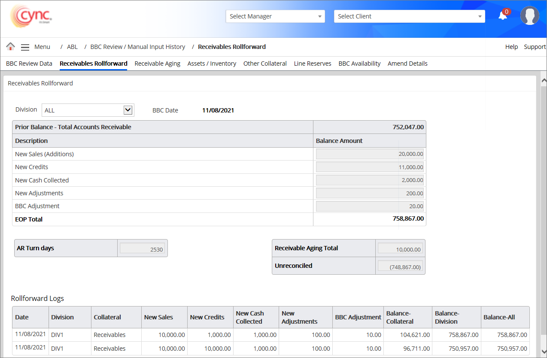
Task: Switch to the BBC Review Data tab
Action: point(29,64)
